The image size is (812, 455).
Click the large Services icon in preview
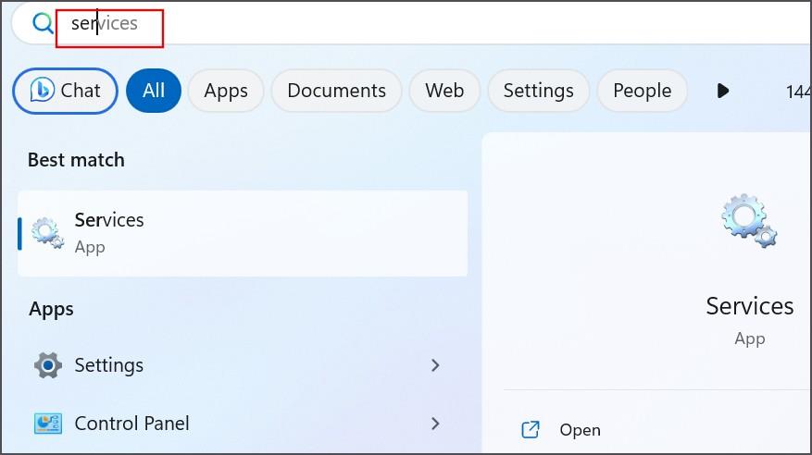(749, 221)
